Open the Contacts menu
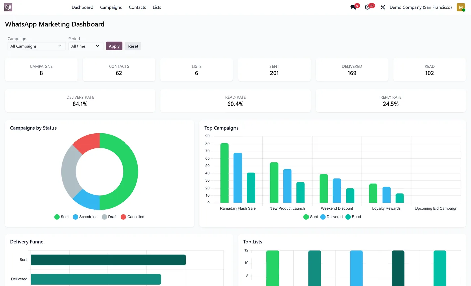 [137, 7]
